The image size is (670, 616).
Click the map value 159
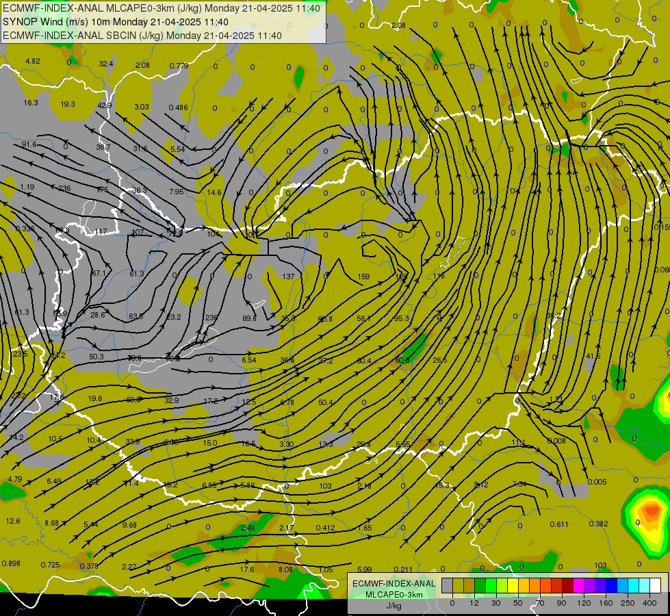(x=363, y=277)
